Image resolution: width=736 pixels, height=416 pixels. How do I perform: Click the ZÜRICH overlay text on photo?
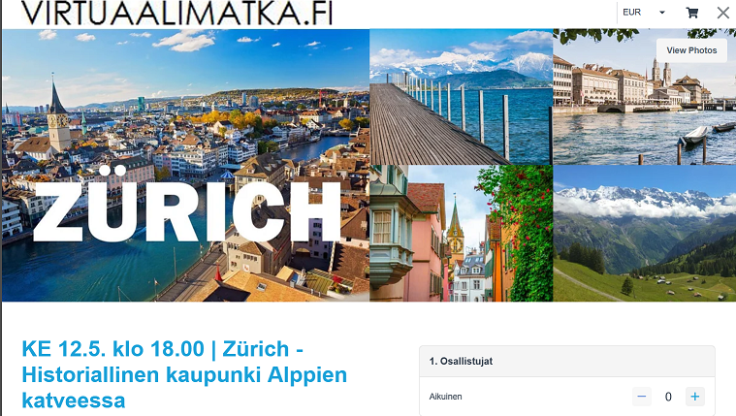[187, 205]
